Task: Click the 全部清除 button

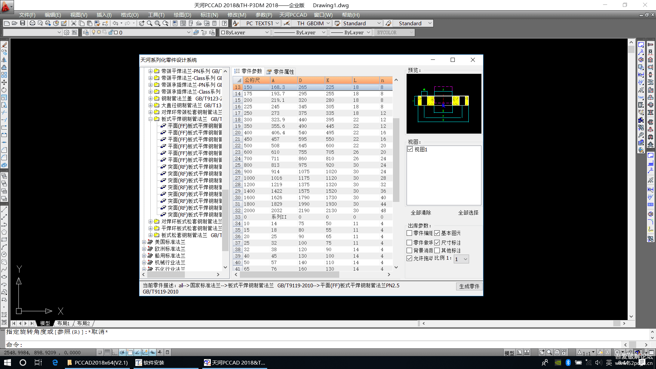Action: (x=421, y=213)
